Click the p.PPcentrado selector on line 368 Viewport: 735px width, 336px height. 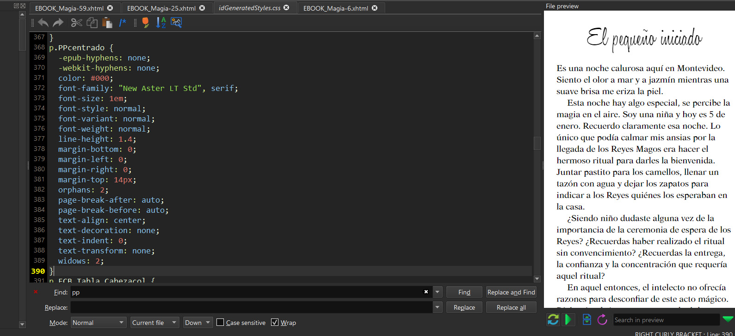77,48
